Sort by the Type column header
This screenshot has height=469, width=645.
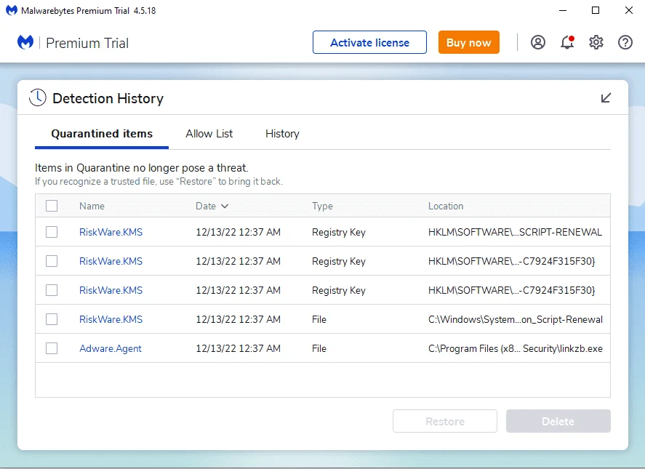(x=322, y=206)
